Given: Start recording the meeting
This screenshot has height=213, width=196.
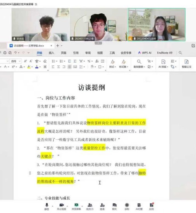Looking at the screenshot, I should point(127,206).
